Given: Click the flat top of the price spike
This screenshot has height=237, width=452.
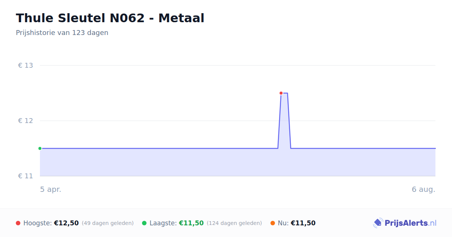Looking at the screenshot, I should [284, 93].
